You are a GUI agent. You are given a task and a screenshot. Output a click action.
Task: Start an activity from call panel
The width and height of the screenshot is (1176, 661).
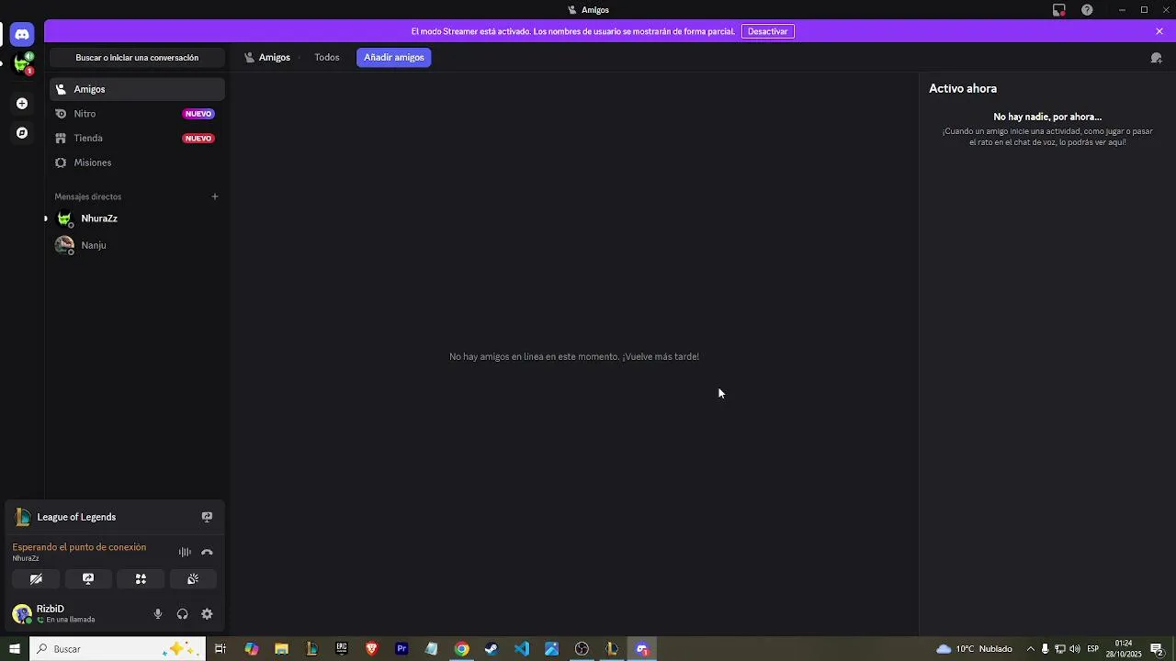(141, 579)
